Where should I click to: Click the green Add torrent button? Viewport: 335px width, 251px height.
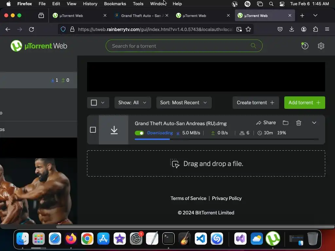coord(305,103)
